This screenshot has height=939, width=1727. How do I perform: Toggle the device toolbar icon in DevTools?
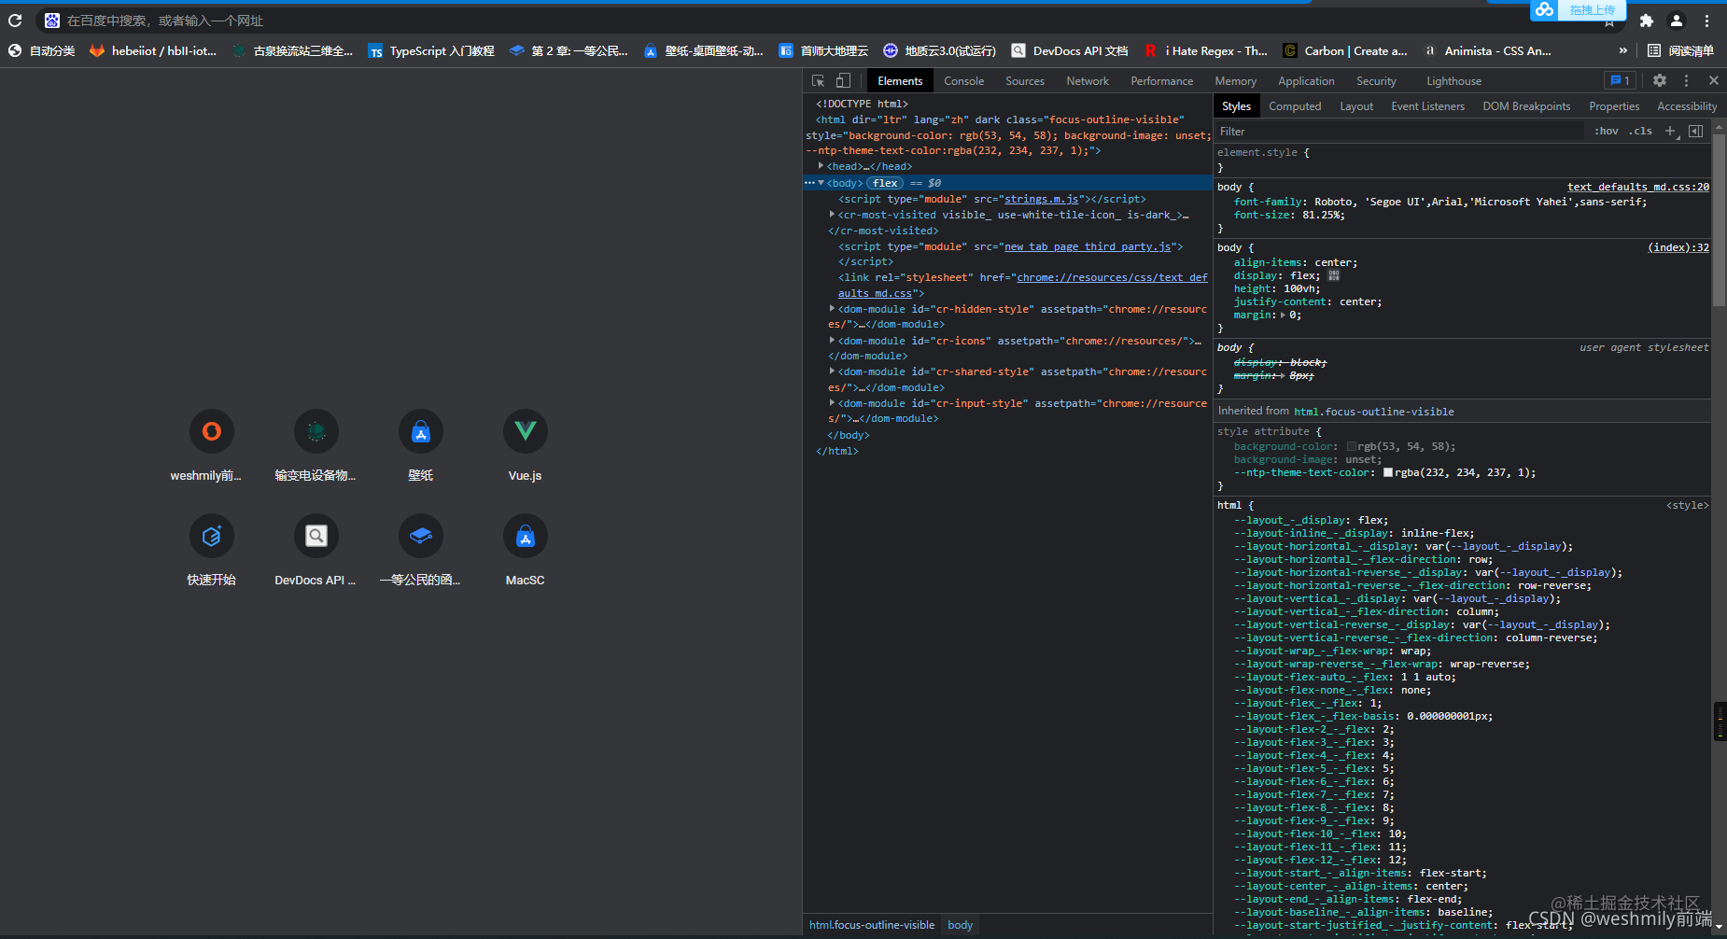843,81
